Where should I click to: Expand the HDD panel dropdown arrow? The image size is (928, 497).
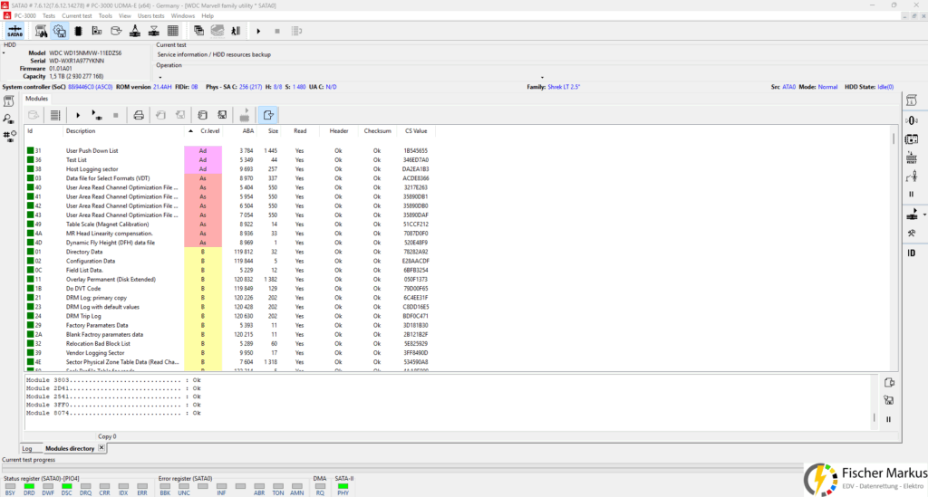[x=4, y=53]
